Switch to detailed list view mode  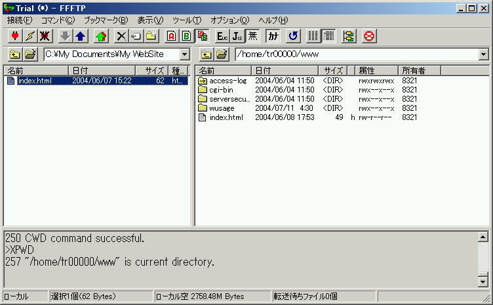click(x=328, y=36)
